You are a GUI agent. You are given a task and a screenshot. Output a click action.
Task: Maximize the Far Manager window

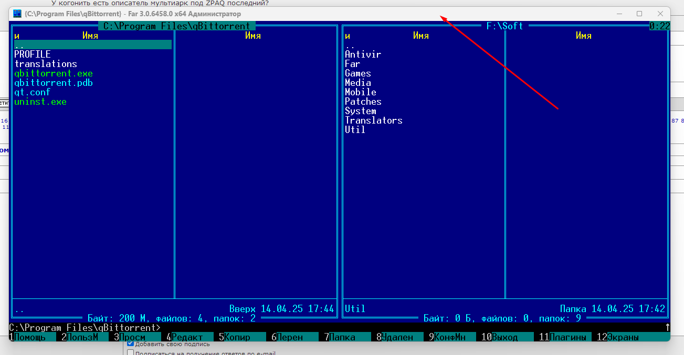(x=639, y=14)
